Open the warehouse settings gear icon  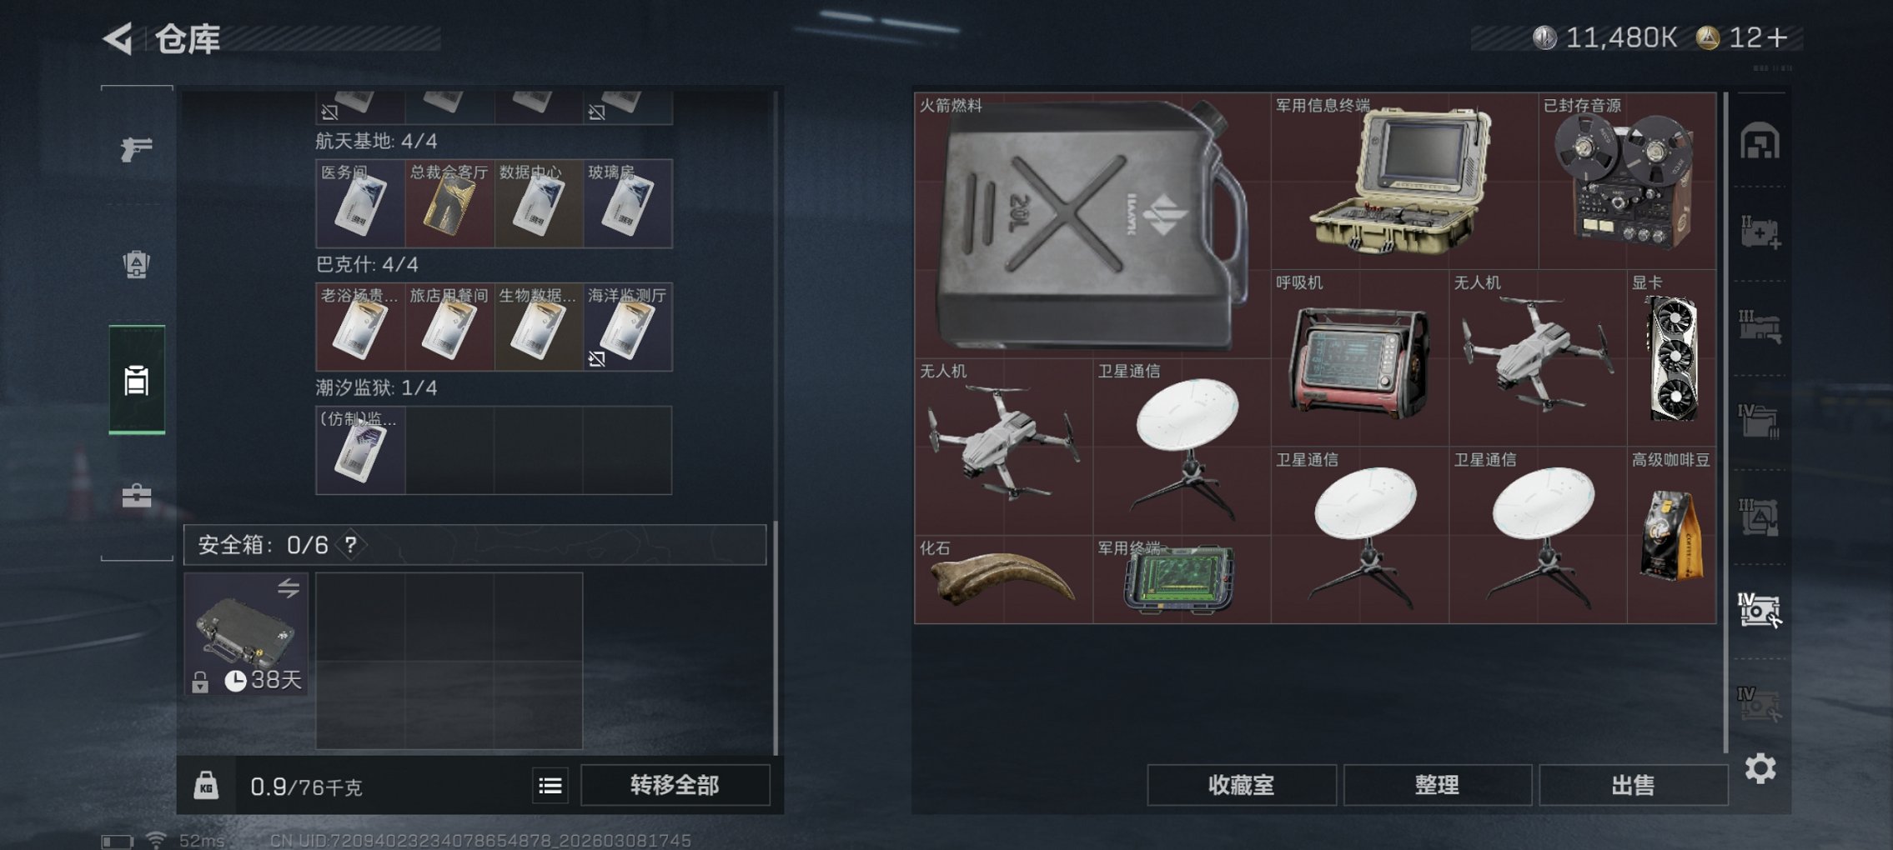[1760, 768]
